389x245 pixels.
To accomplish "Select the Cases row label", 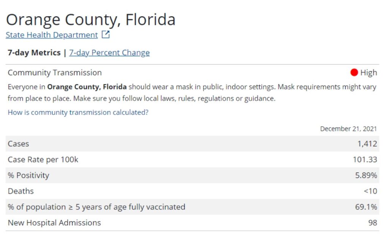I will point(18,144).
